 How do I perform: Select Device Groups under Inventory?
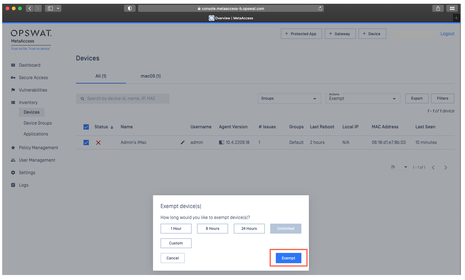point(38,123)
